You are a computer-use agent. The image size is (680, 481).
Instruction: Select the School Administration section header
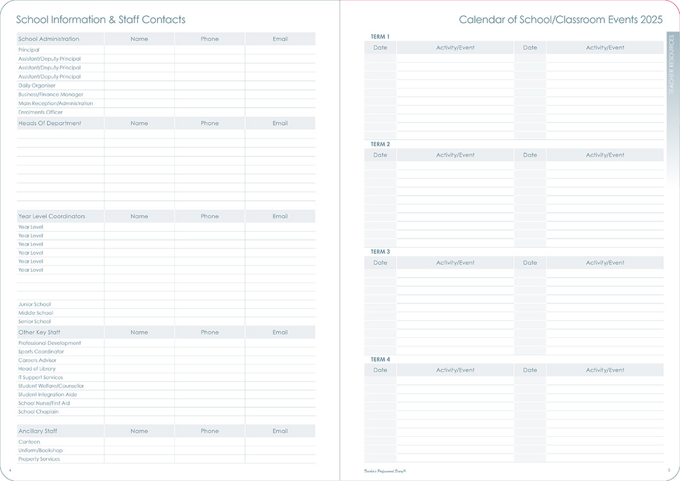[49, 39]
